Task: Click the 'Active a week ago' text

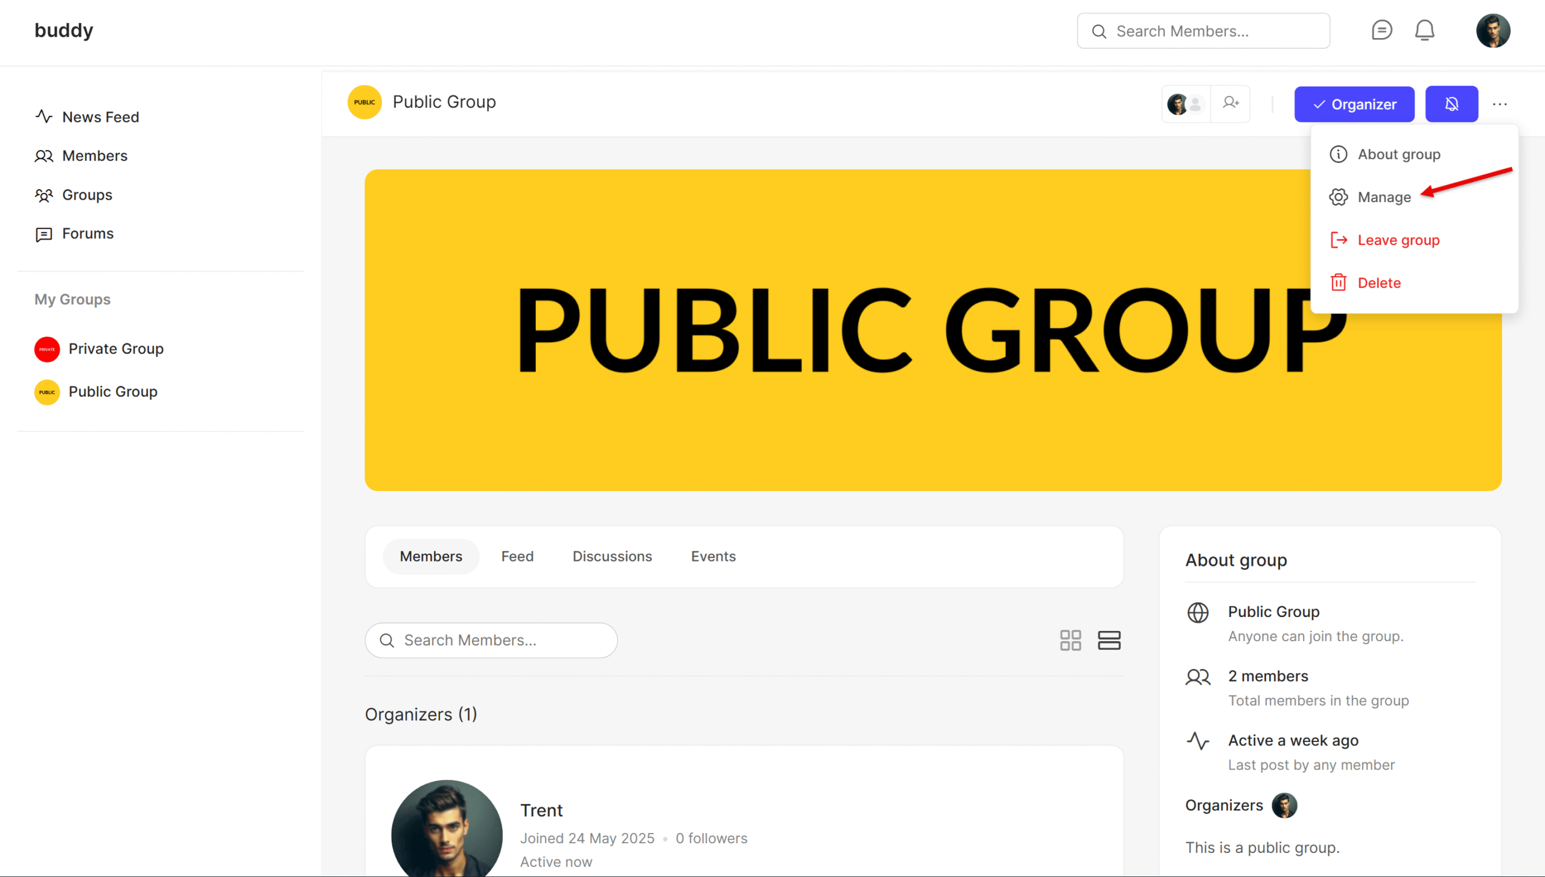Action: tap(1293, 740)
